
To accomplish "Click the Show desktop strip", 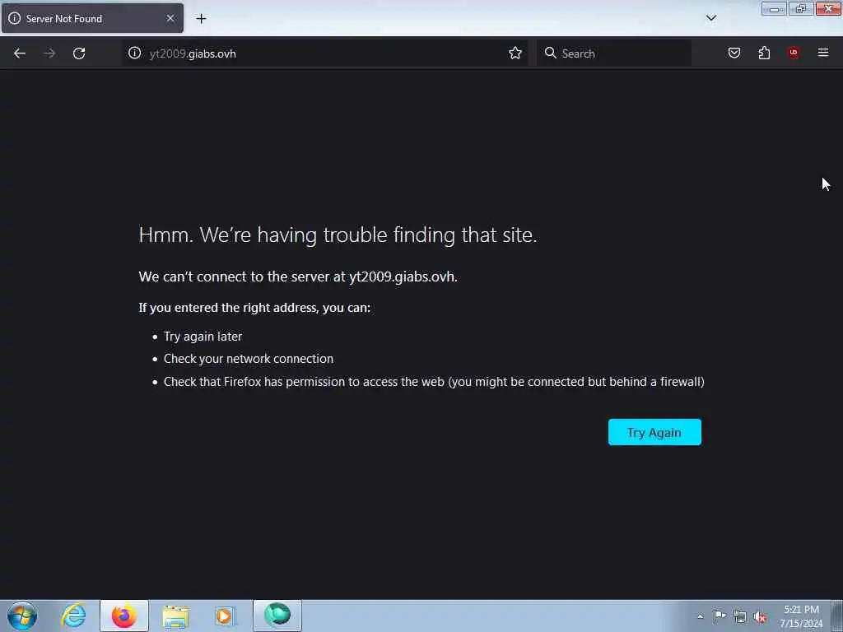I will coord(837,616).
